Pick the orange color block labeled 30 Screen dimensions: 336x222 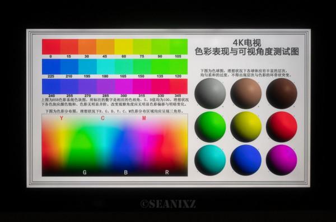point(87,47)
